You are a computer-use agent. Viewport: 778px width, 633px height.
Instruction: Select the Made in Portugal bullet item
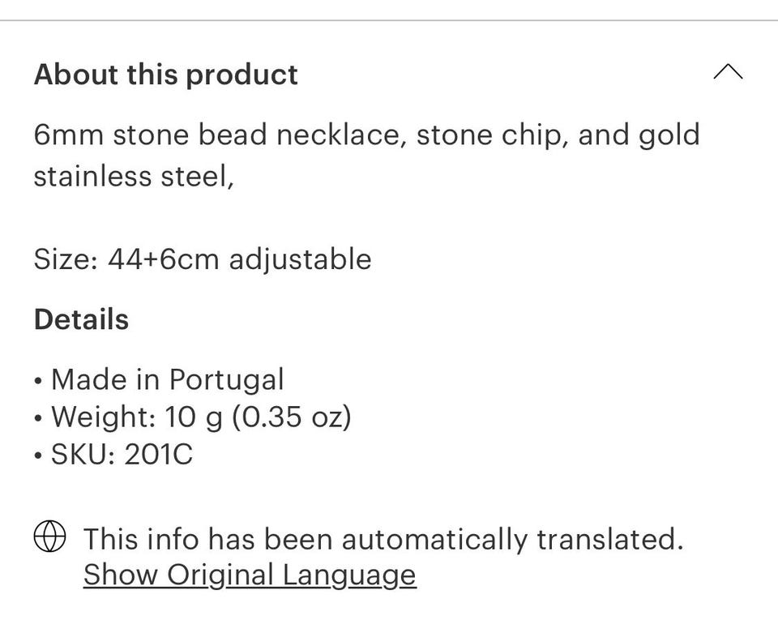point(167,379)
